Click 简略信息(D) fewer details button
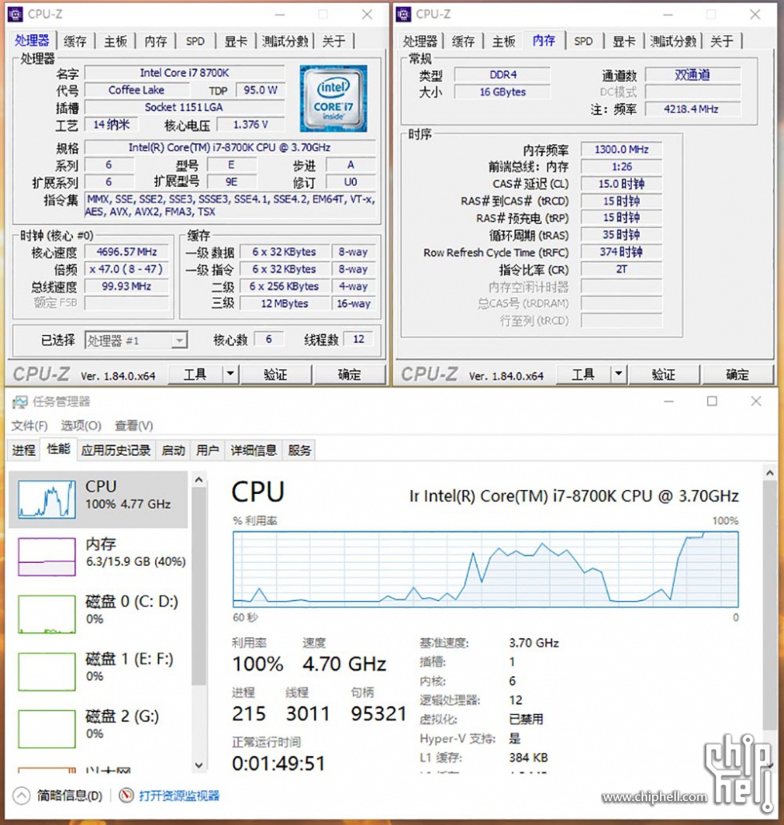 (x=70, y=795)
